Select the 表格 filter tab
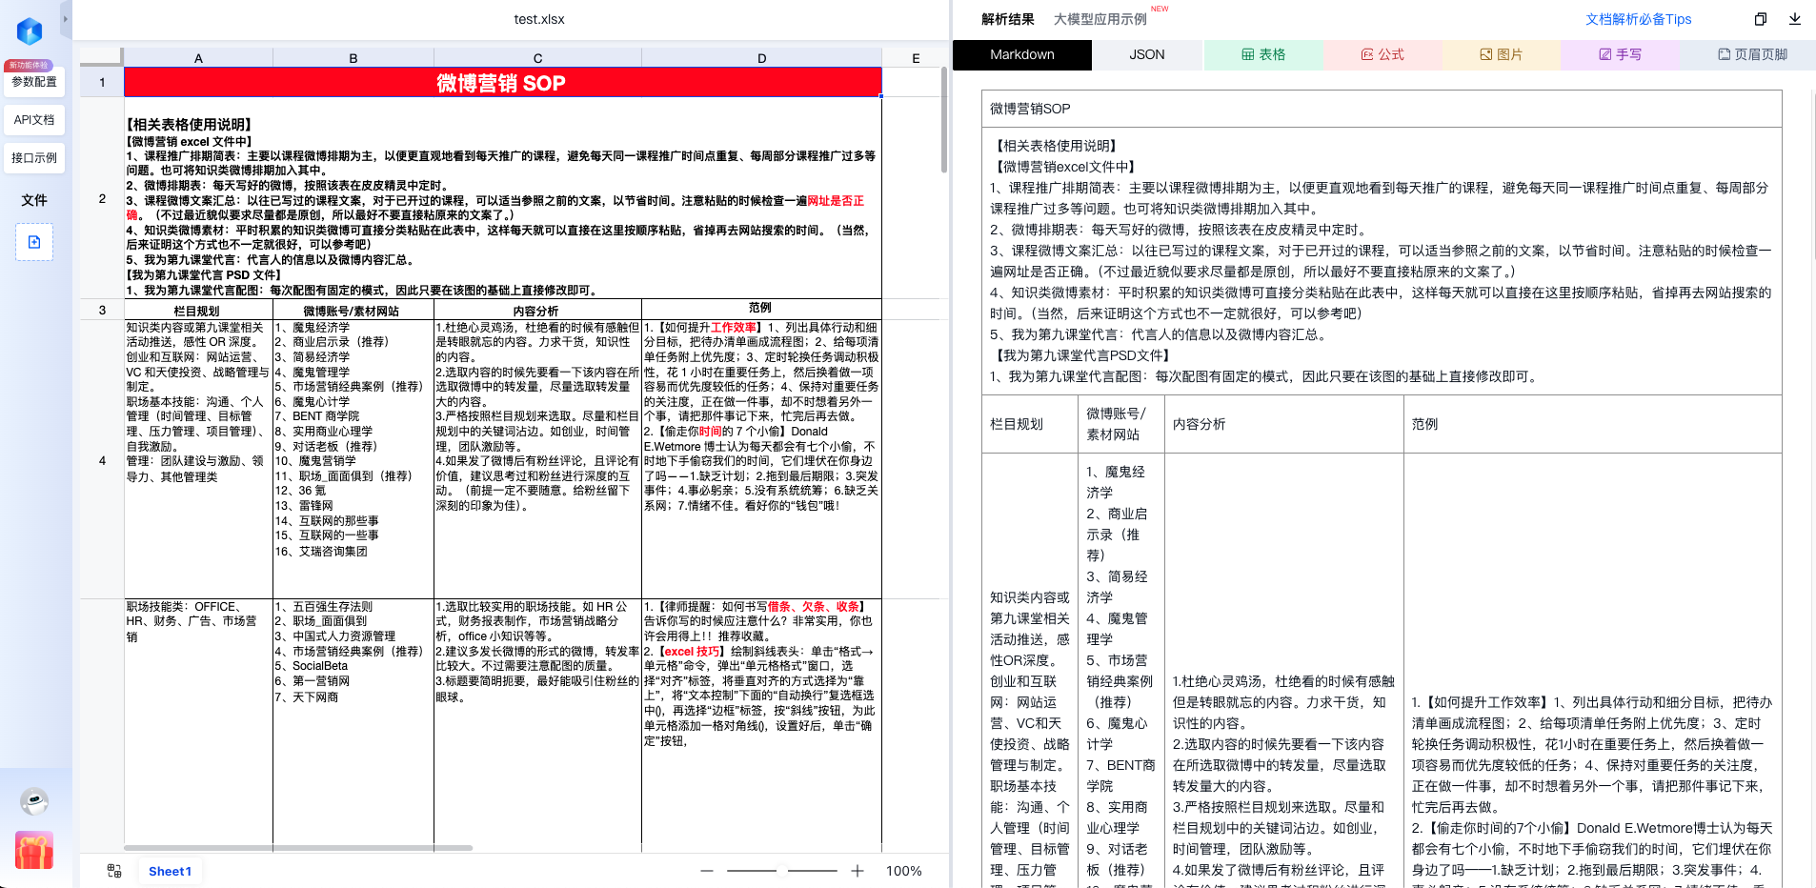 (1263, 55)
